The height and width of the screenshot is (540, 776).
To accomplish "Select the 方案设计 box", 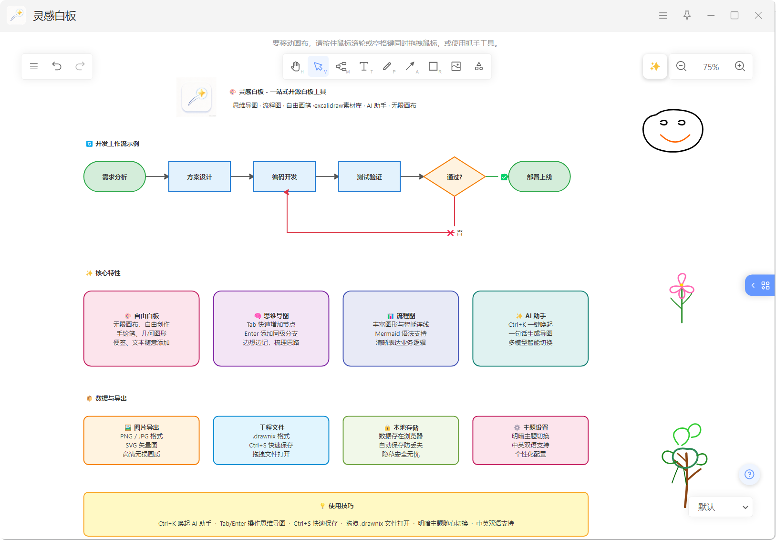I will (x=199, y=177).
